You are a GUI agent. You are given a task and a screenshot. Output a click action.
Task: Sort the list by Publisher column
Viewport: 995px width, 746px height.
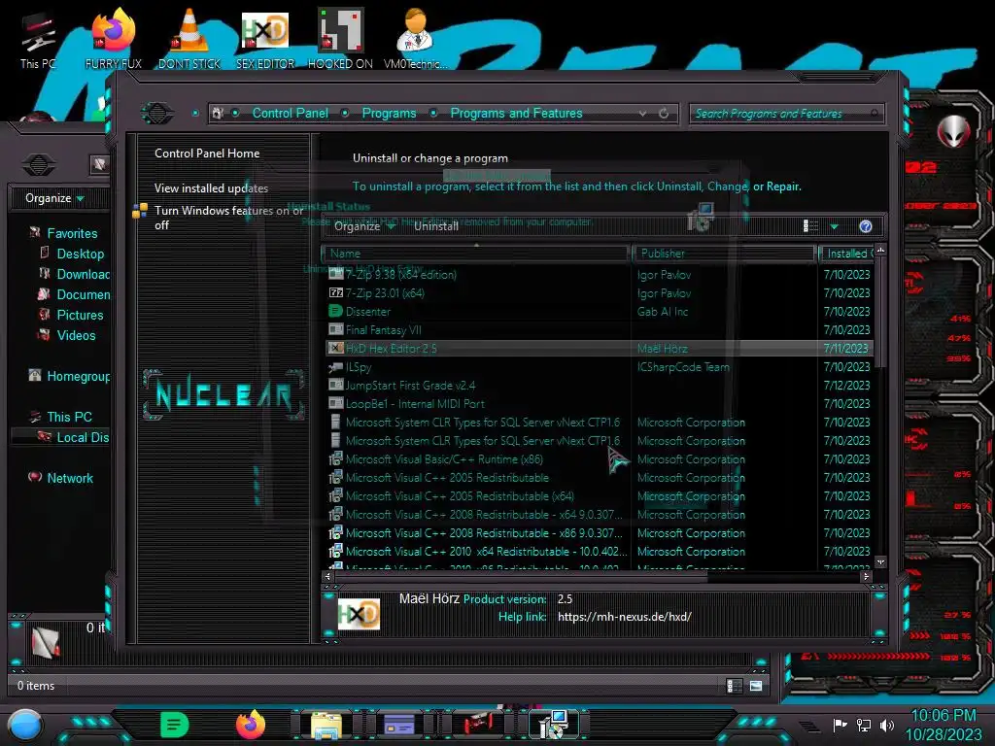(724, 254)
